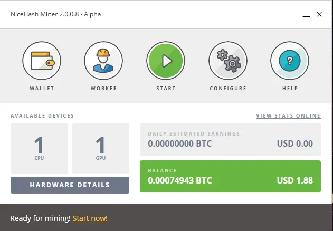Screen dimensions: 333x231
Task: Click the Start now! link
Action: 90,218
